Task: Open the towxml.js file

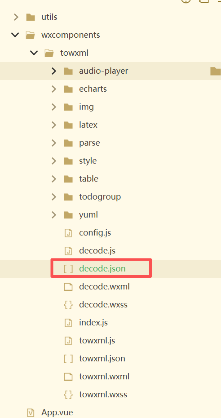Action: click(x=97, y=341)
